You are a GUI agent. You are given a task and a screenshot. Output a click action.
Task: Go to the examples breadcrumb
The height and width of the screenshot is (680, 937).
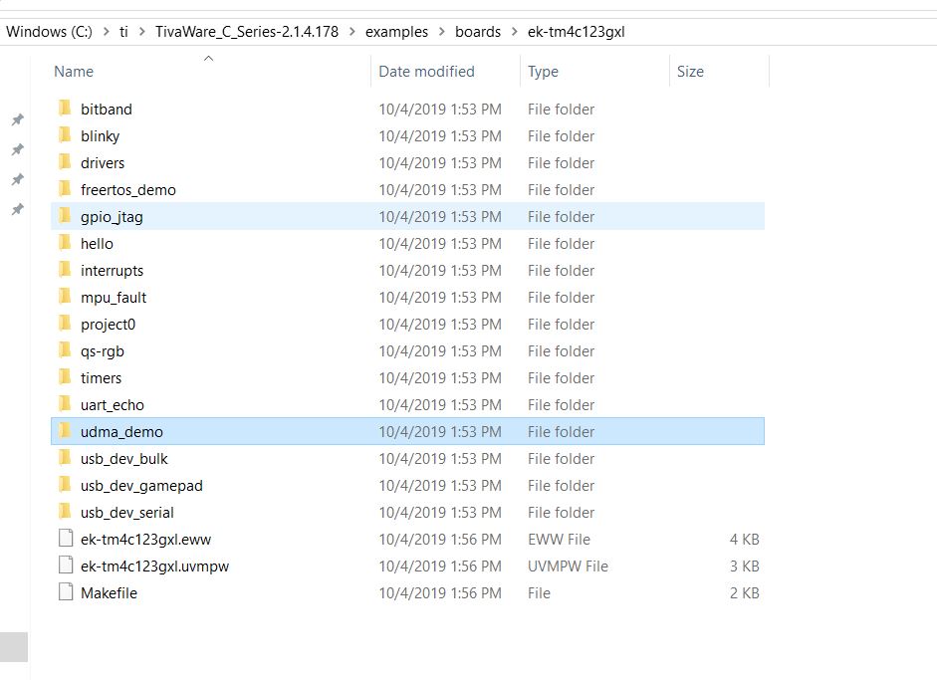click(x=396, y=32)
